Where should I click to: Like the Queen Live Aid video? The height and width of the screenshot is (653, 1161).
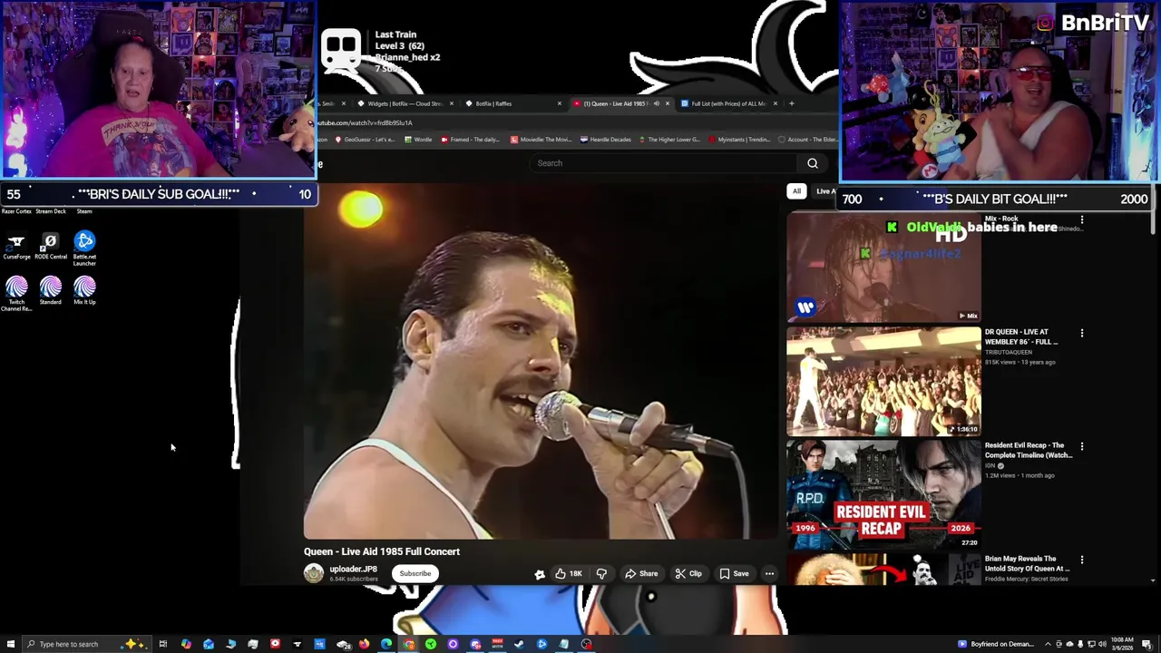pos(569,573)
